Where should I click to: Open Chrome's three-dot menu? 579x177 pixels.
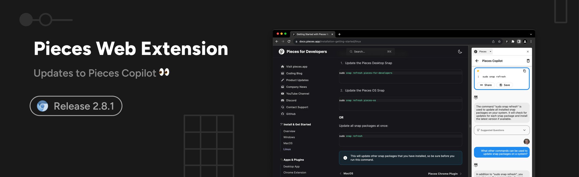click(x=531, y=42)
